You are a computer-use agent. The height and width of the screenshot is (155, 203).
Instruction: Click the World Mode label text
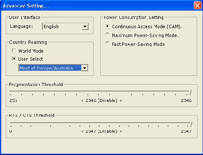pyautogui.click(x=31, y=51)
